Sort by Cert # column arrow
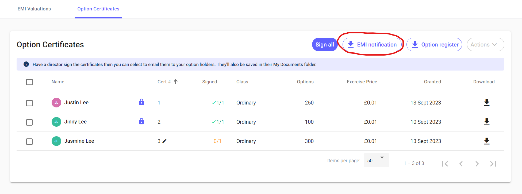 pos(176,82)
